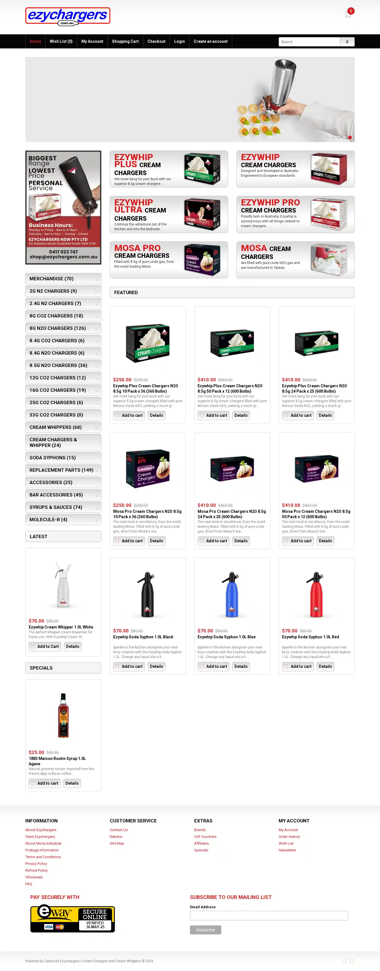The width and height of the screenshot is (380, 971).
Task: Click cart icon on 1883 Maison Routin Syrup
Action: tap(33, 783)
